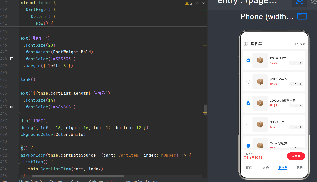
Task: Switch to the 购物车 tab in preview
Action: tap(283, 168)
